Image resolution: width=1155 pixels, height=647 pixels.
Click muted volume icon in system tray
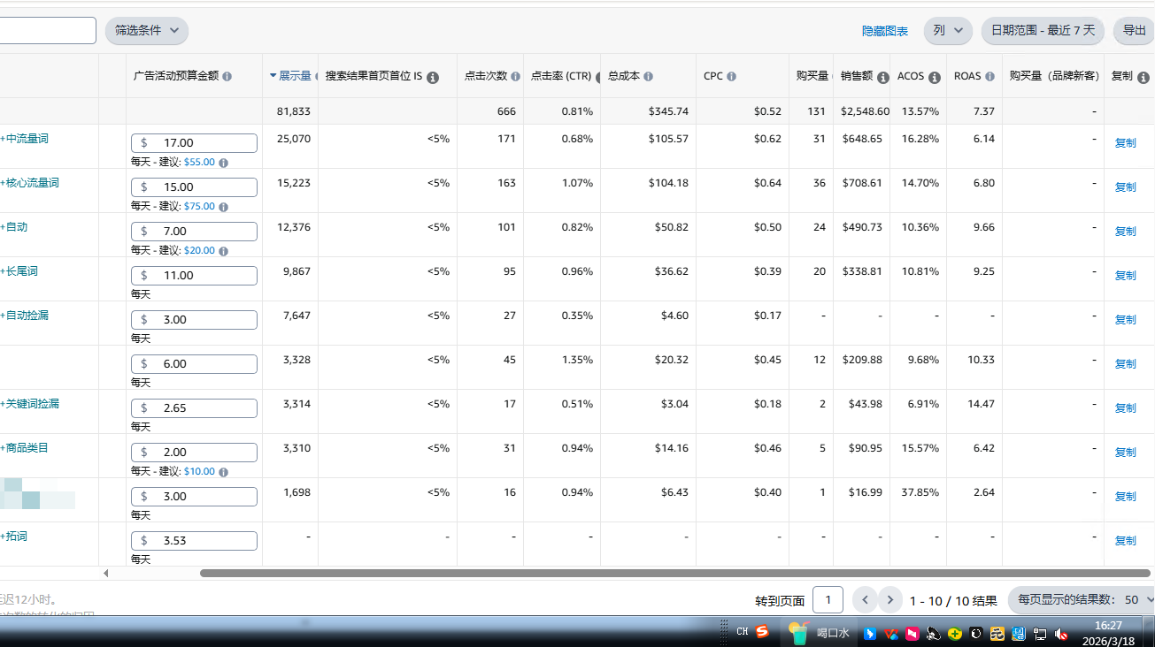point(1060,634)
